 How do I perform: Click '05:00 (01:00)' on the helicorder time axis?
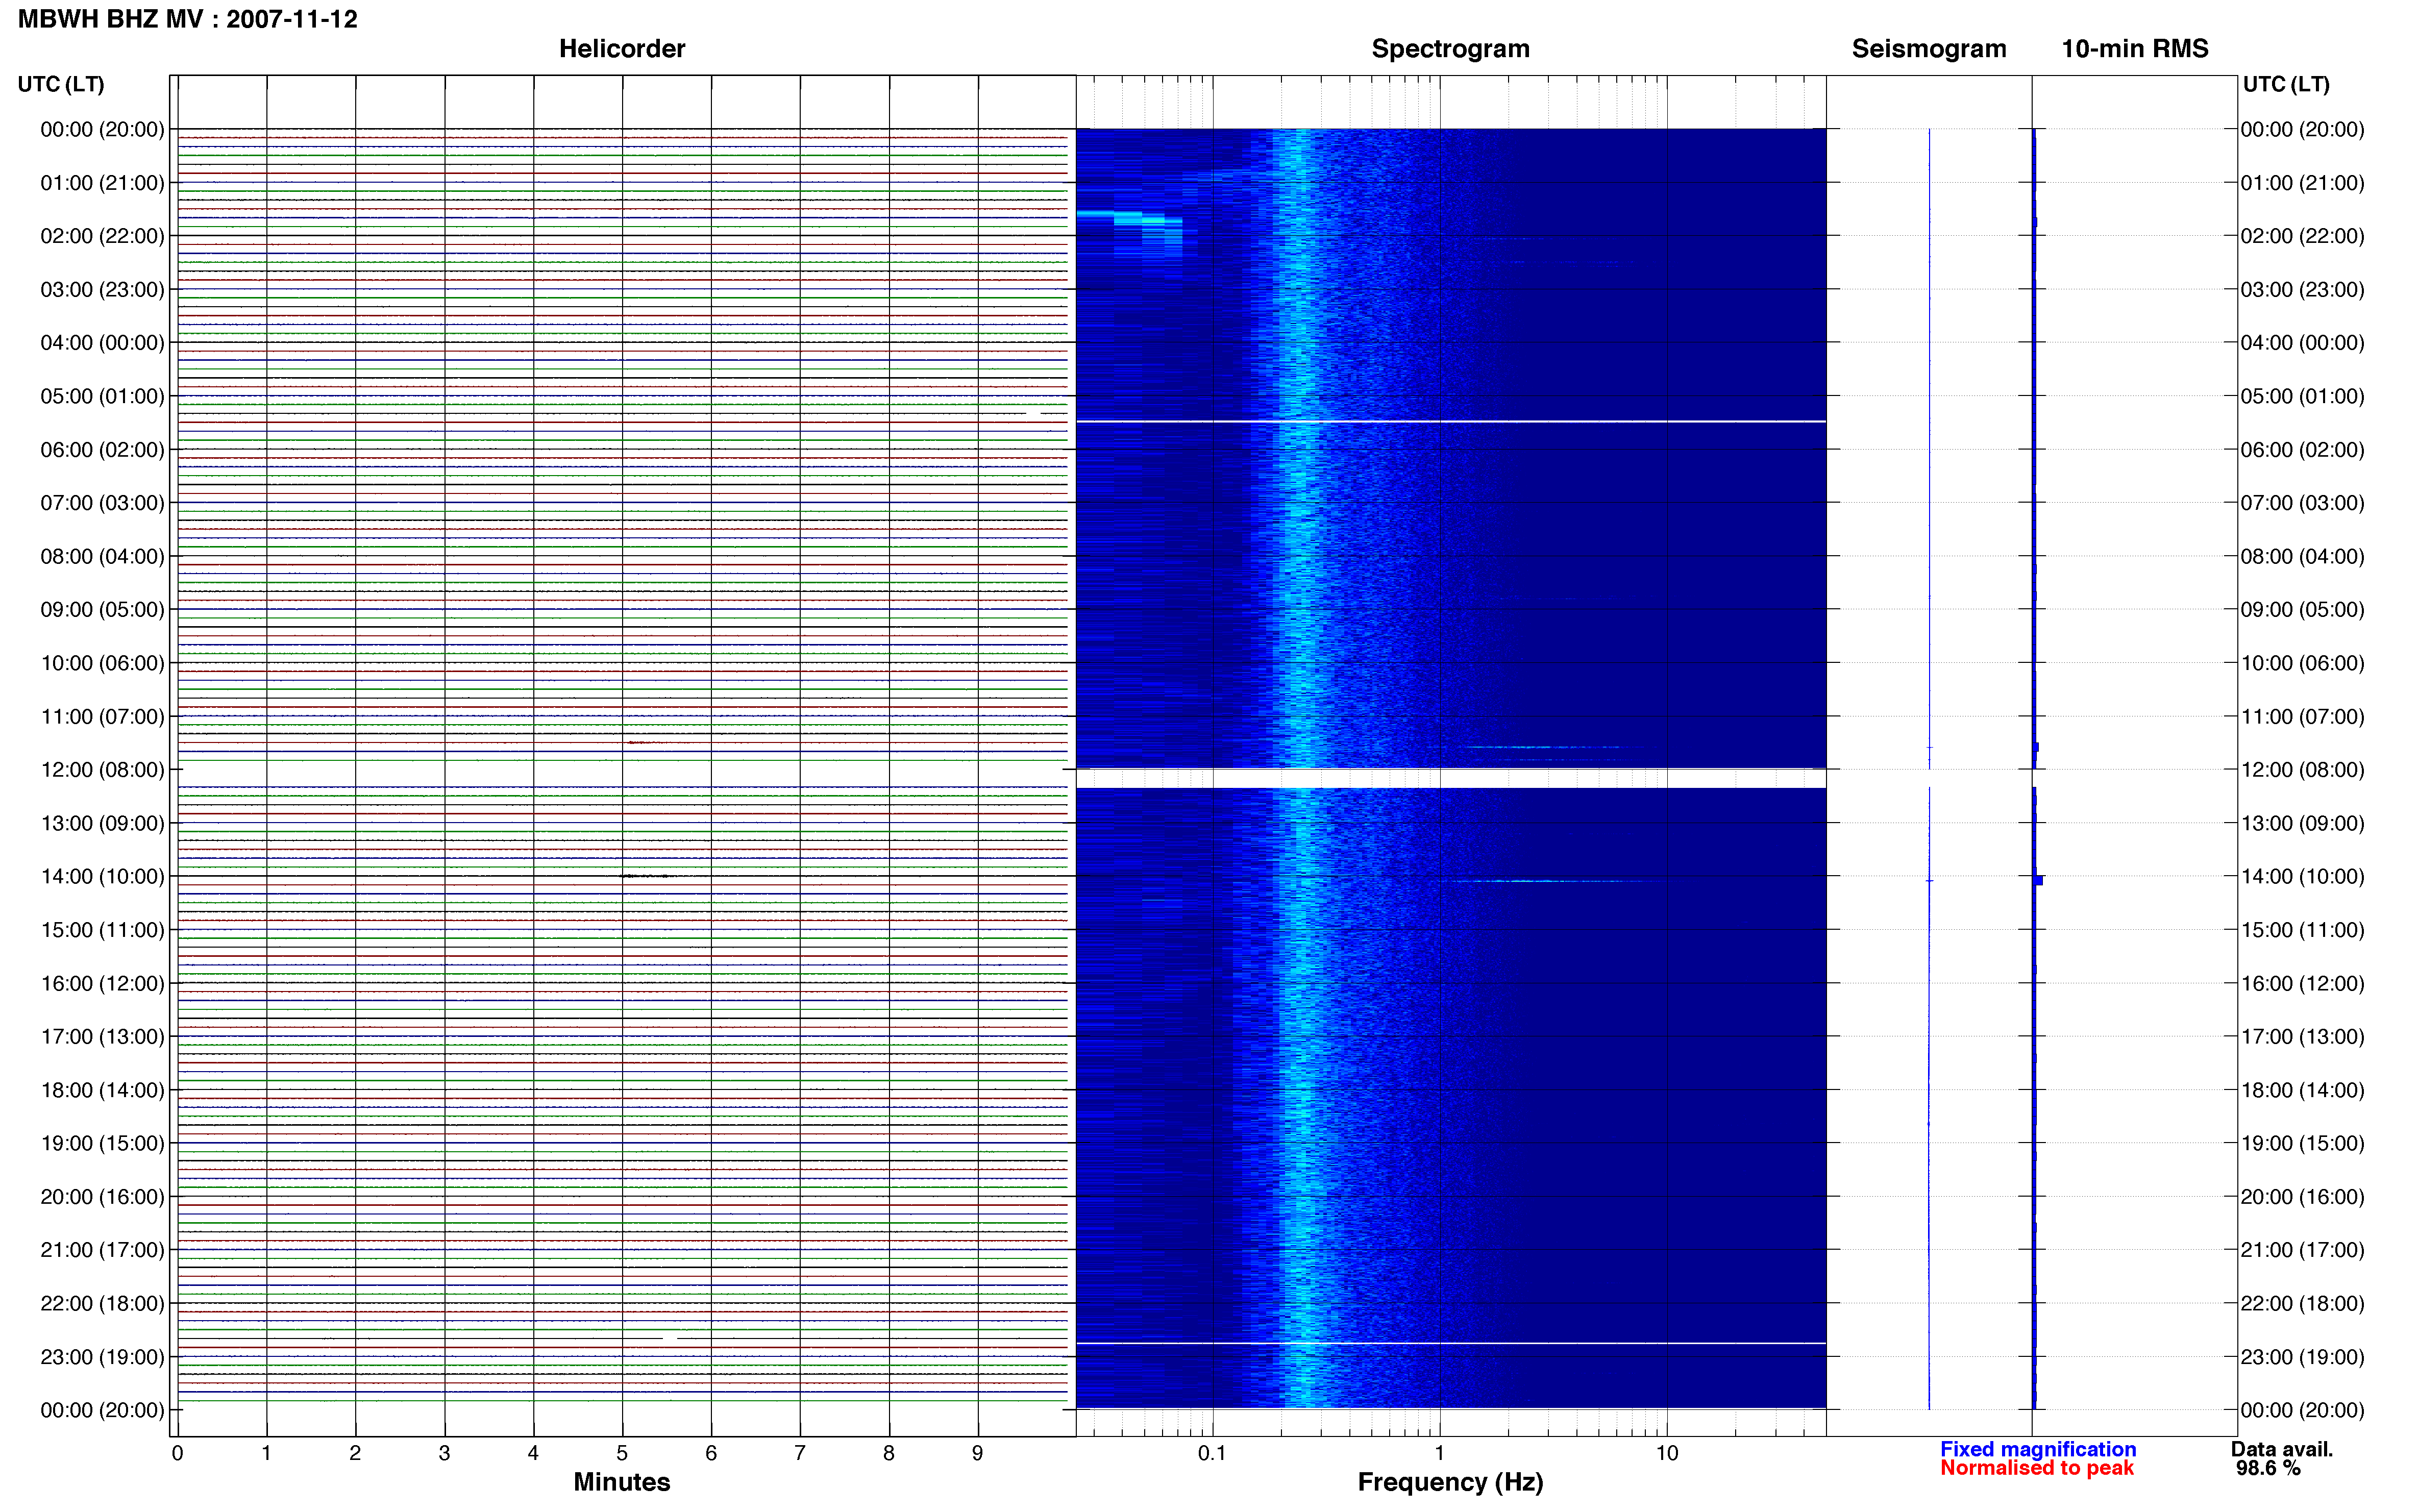[102, 396]
